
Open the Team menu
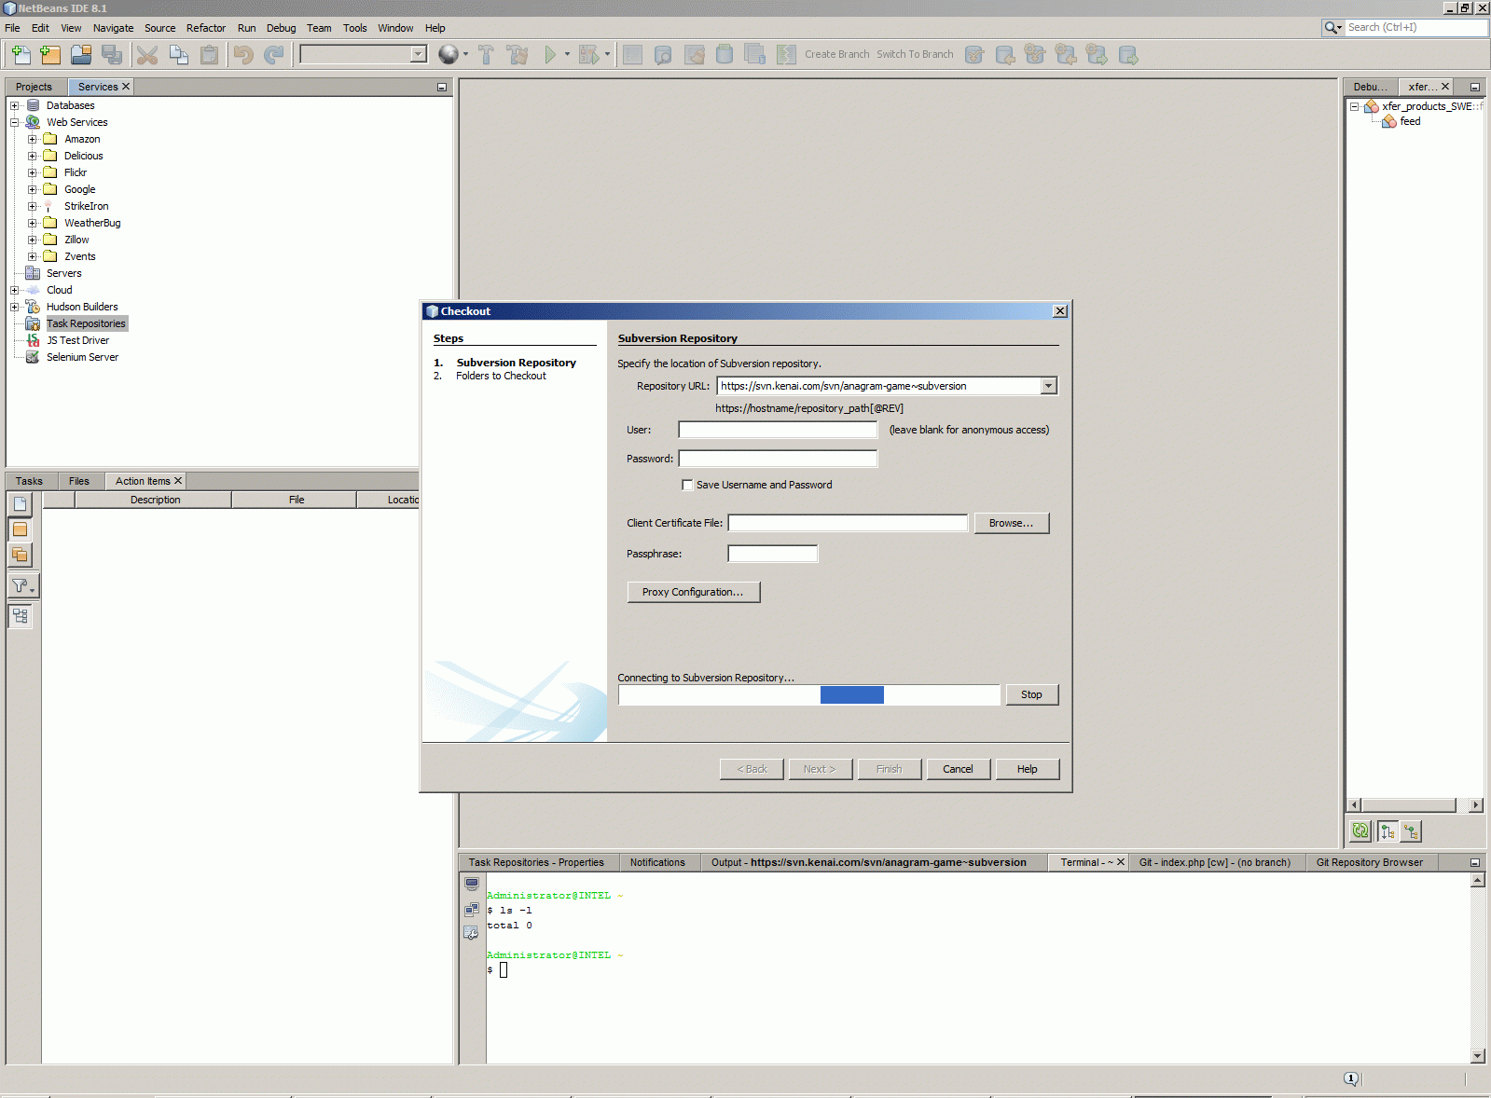click(319, 28)
